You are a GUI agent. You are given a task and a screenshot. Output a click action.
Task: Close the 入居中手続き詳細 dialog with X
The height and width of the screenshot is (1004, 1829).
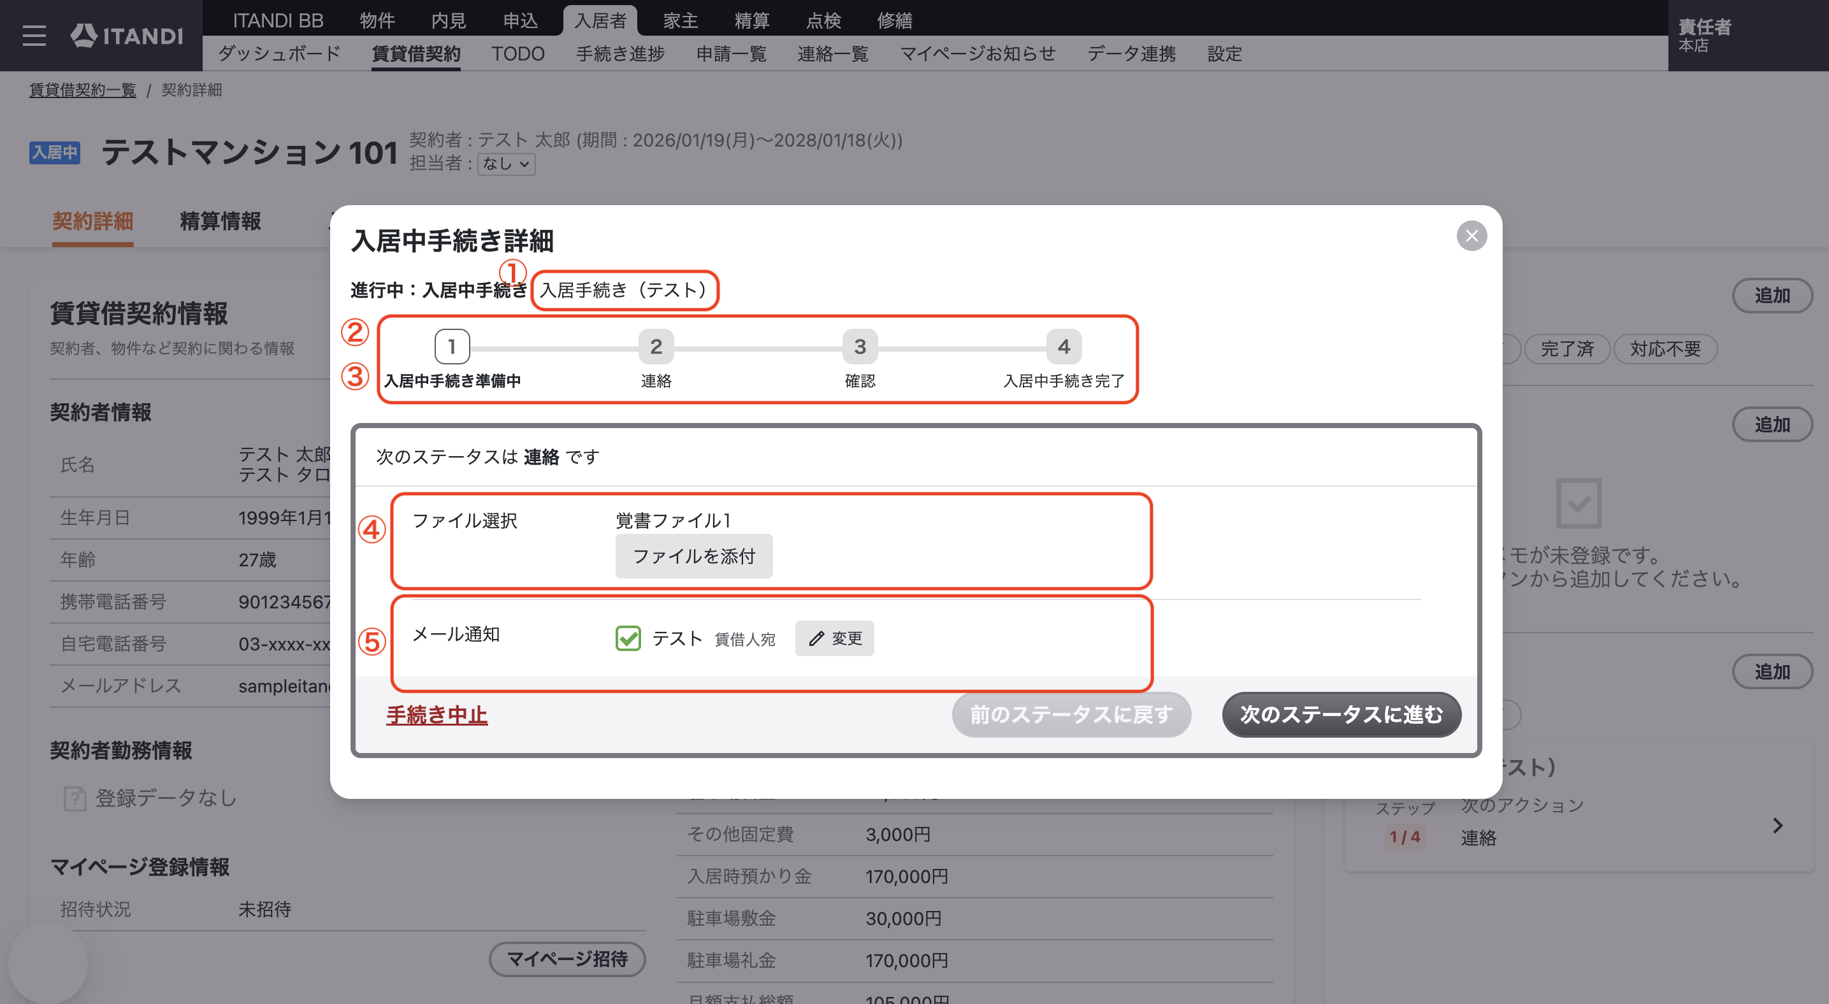click(1471, 236)
